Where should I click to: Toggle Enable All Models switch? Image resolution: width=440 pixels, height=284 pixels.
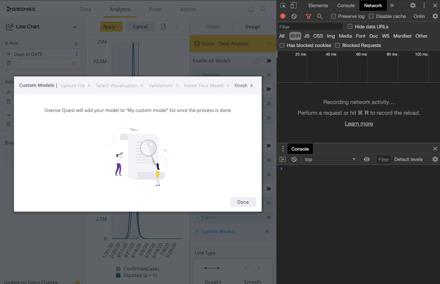267,61
